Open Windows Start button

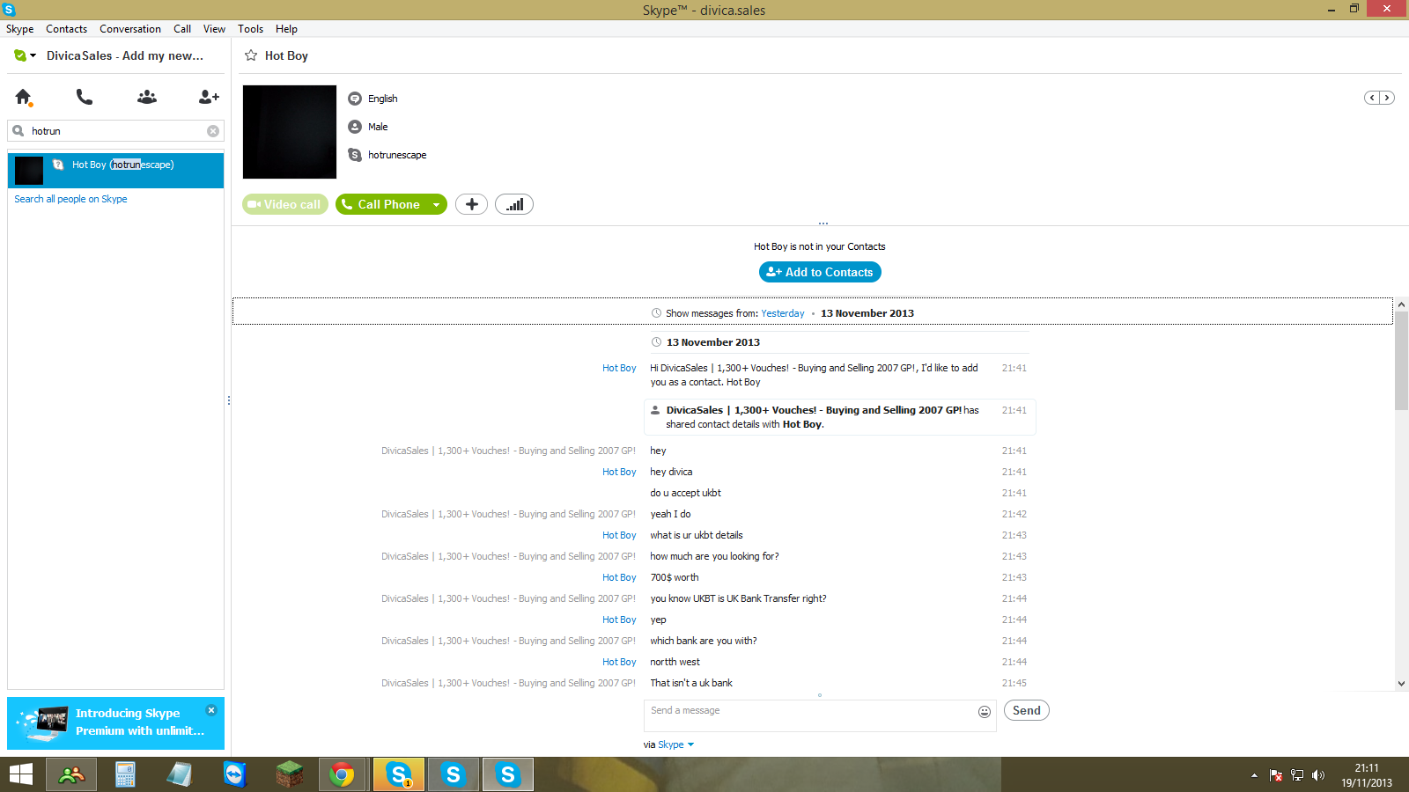pyautogui.click(x=21, y=774)
